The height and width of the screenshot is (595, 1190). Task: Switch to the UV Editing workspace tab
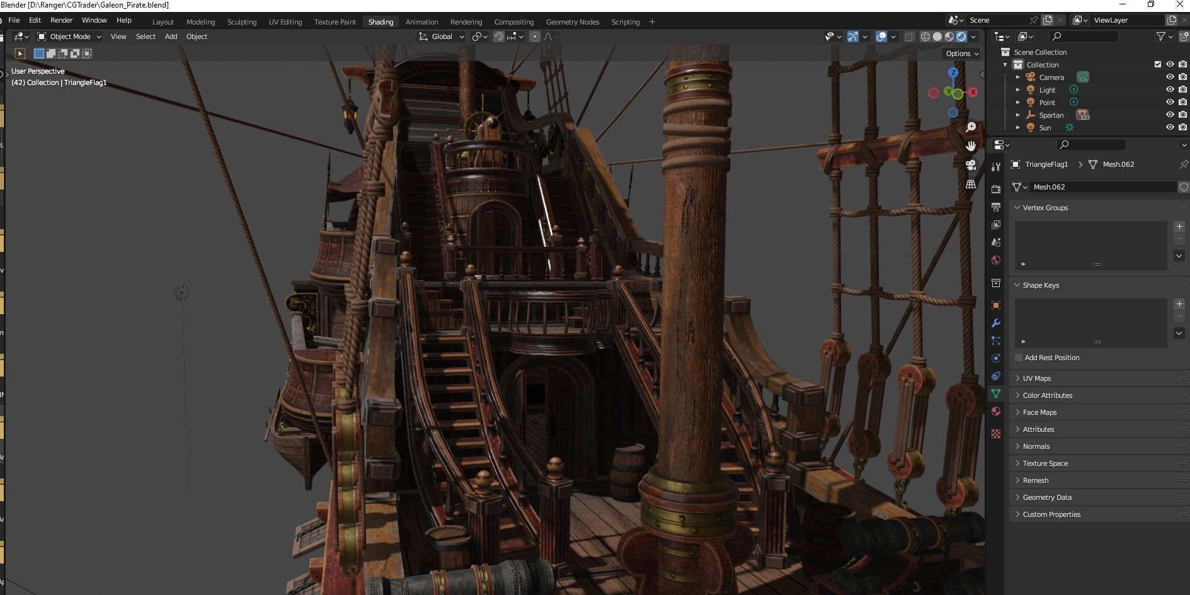point(285,21)
